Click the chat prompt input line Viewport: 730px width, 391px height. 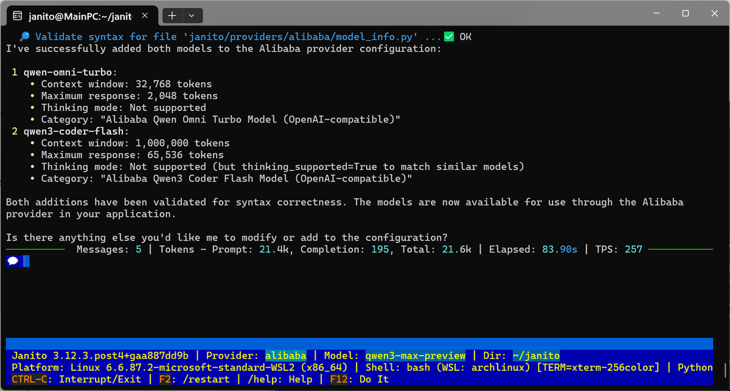(359, 261)
